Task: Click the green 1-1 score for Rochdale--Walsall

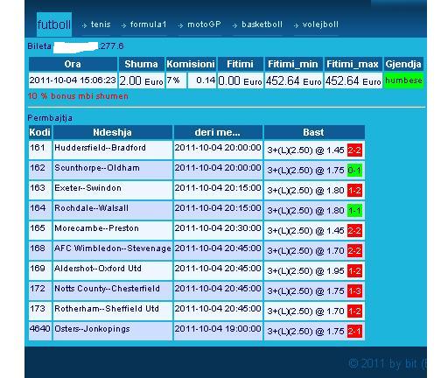Action: [354, 211]
